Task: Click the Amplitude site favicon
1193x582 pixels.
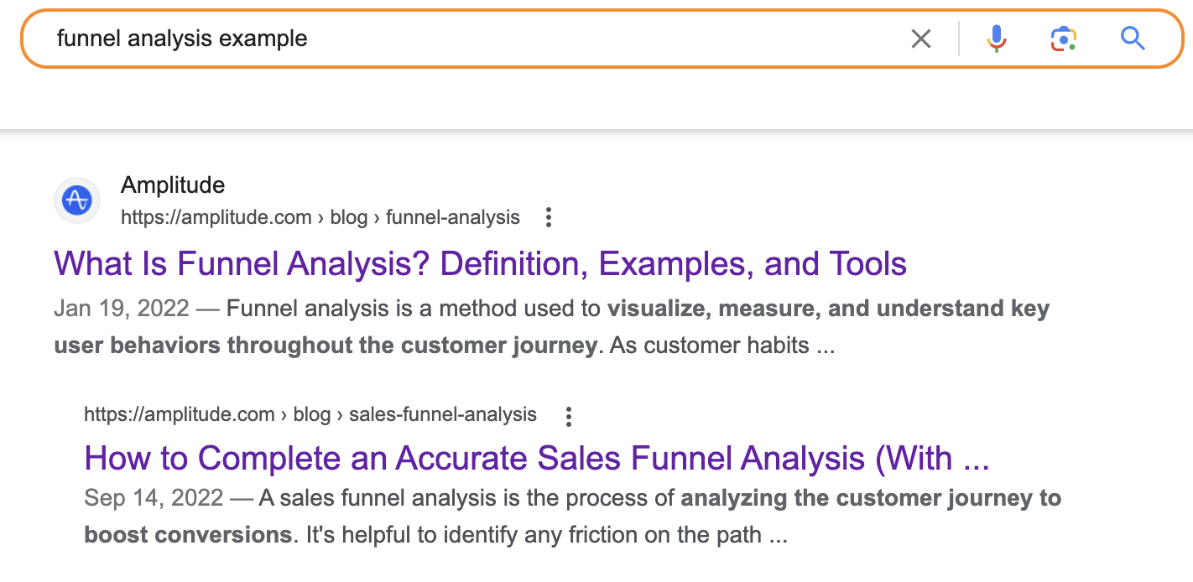Action: (x=77, y=201)
